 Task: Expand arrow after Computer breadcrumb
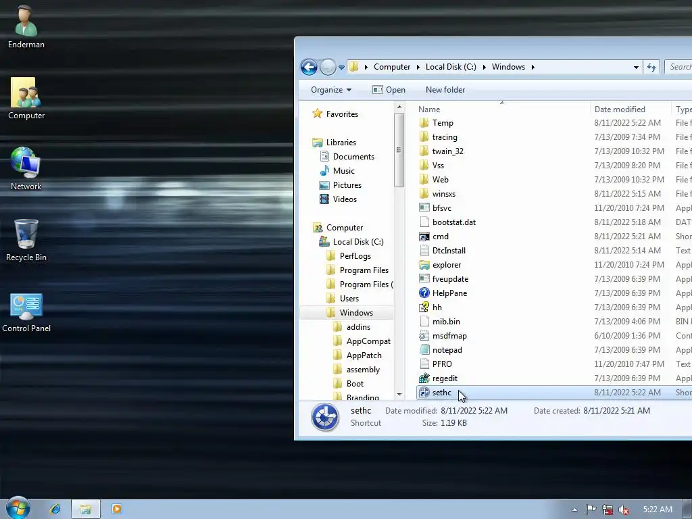418,67
